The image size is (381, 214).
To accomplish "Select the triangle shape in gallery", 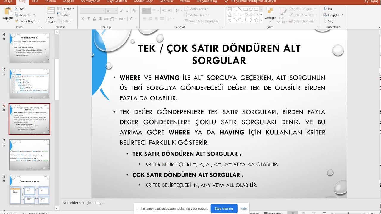I will (229, 15).
